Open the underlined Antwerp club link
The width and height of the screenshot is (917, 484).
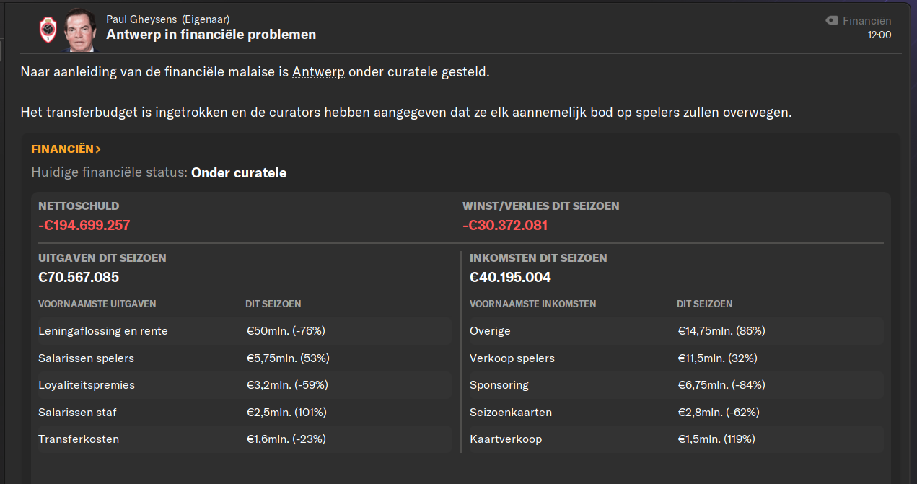click(x=318, y=72)
